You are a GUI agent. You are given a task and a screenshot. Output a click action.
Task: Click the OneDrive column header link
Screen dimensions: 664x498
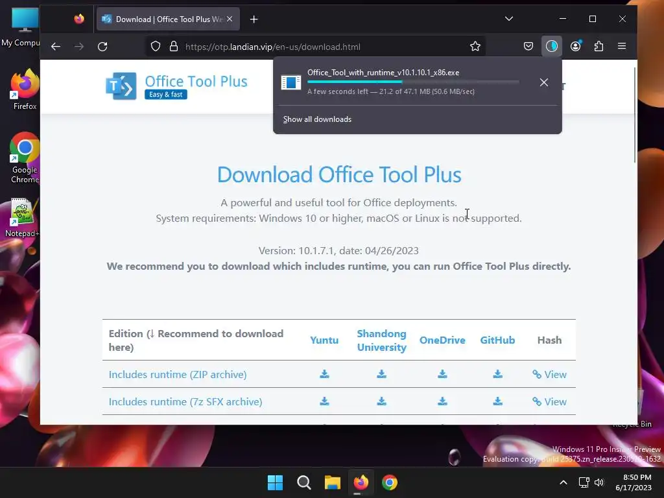pyautogui.click(x=442, y=340)
